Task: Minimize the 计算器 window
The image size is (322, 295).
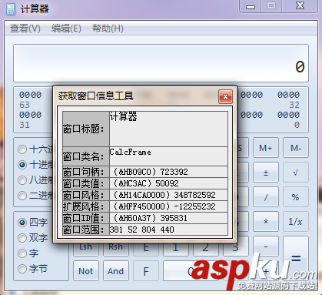Action: pyautogui.click(x=251, y=6)
